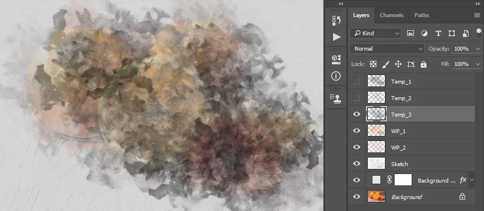484x211 pixels.
Task: Collapse the panel dock double-arrow on right
Action: tap(478, 4)
